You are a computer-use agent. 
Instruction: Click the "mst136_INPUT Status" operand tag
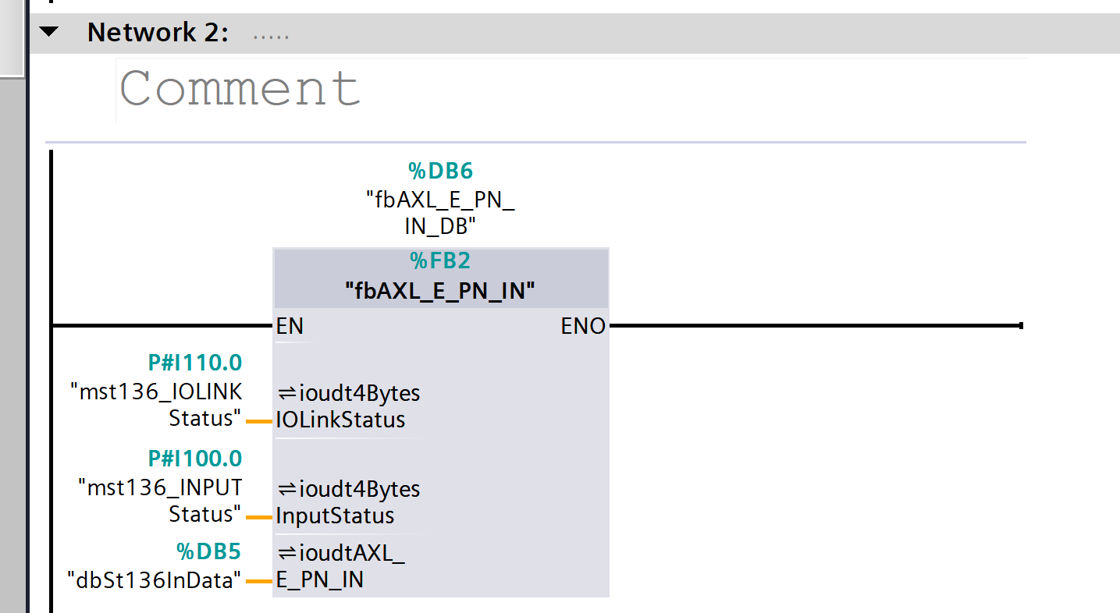tap(161, 501)
